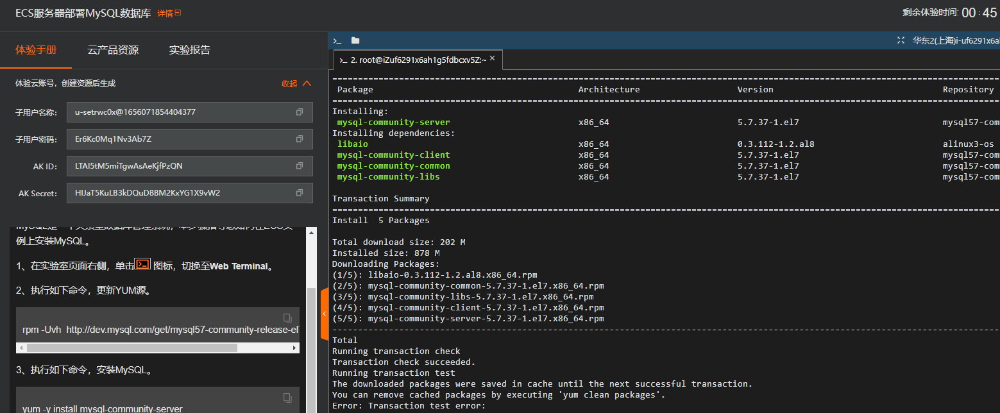Click the mysql-community-server package name

tap(394, 122)
